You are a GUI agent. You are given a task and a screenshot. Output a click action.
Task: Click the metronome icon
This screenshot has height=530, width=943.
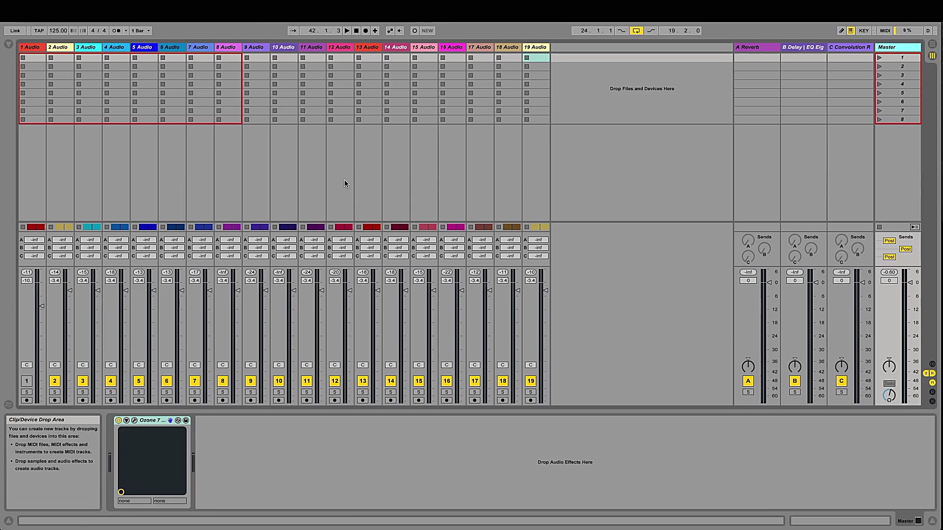coord(116,30)
